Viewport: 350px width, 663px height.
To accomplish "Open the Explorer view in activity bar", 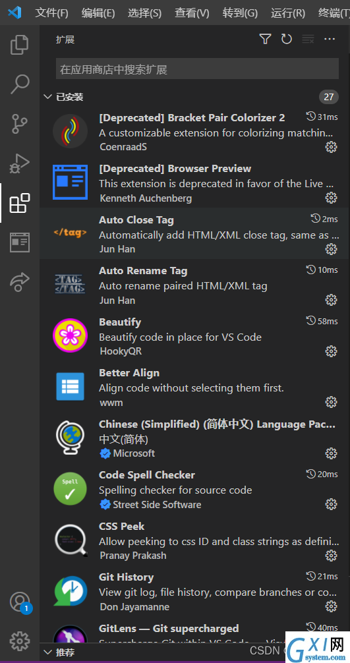I will click(20, 45).
